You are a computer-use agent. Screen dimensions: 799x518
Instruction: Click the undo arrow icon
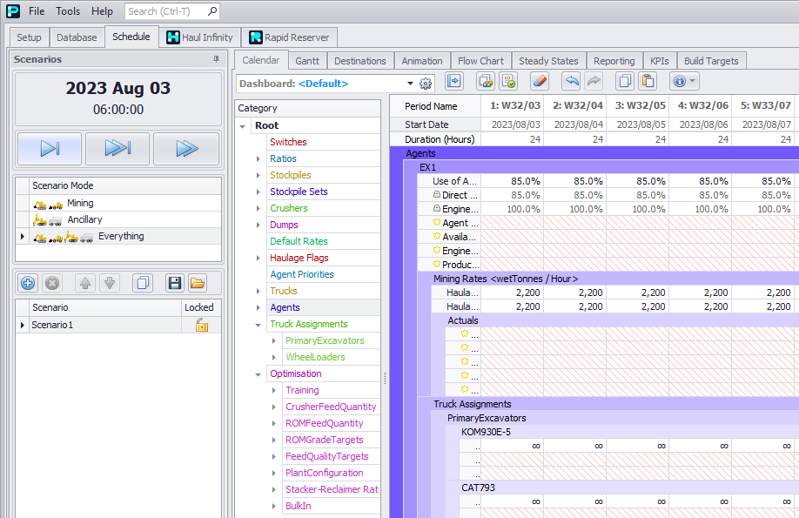[571, 82]
